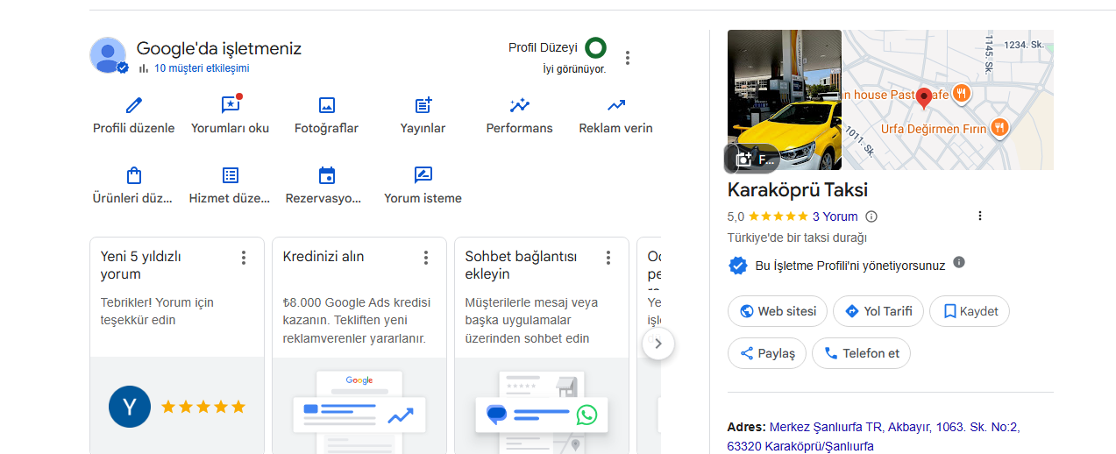Open the 3 Yorum reviews link

click(x=835, y=216)
